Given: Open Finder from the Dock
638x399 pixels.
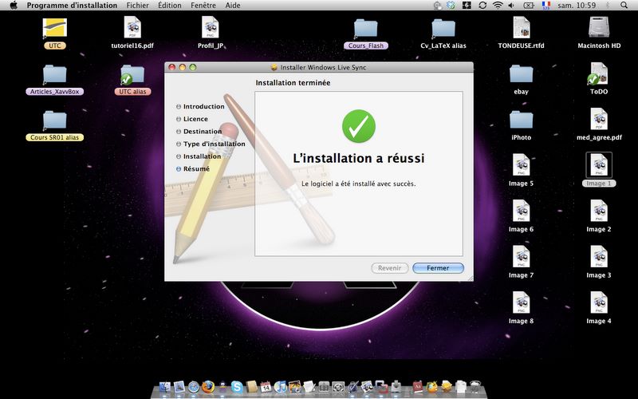Looking at the screenshot, I should (165, 386).
